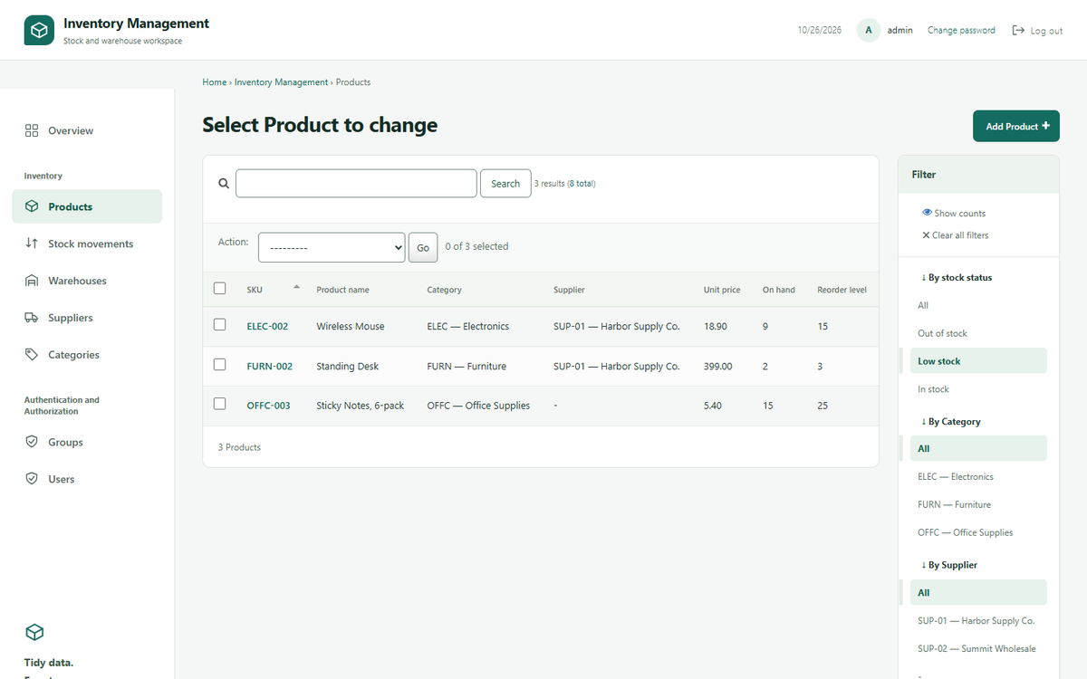Viewport: 1087px width, 679px height.
Task: Collapse the By Supplier filter section
Action: [949, 565]
